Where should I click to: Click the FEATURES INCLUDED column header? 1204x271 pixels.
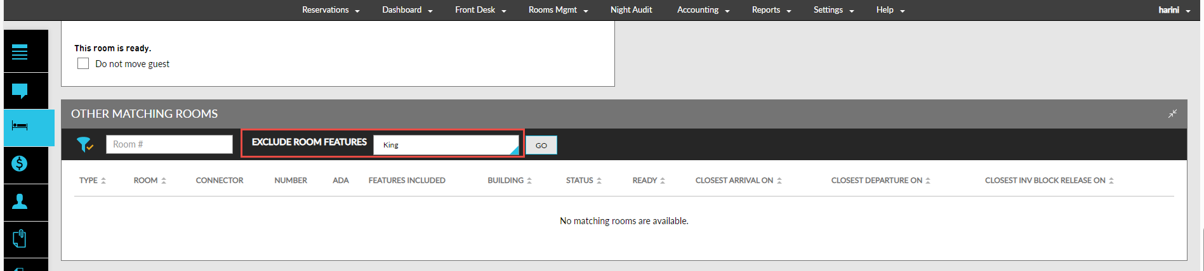[x=407, y=180]
